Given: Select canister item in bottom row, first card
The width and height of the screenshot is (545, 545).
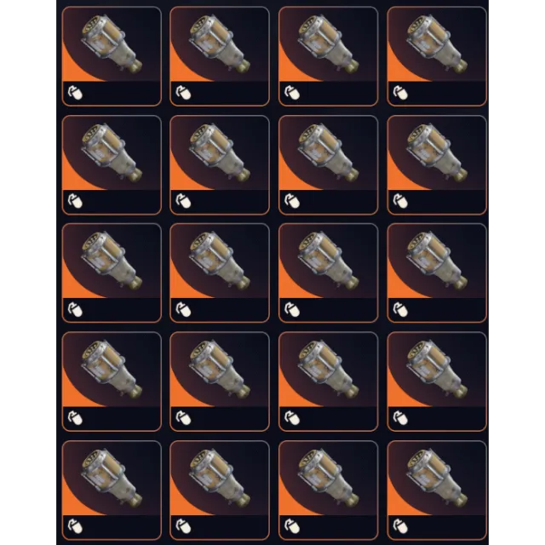Looking at the screenshot, I should point(112,477).
